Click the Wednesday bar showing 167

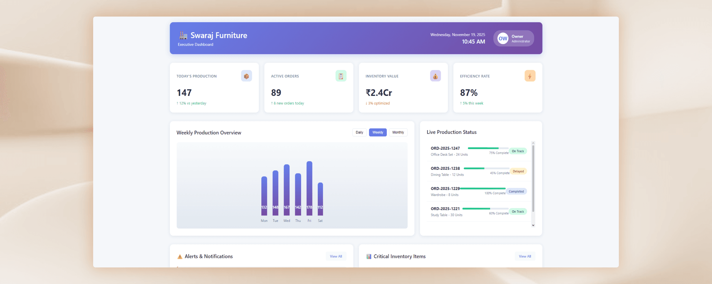click(x=287, y=190)
